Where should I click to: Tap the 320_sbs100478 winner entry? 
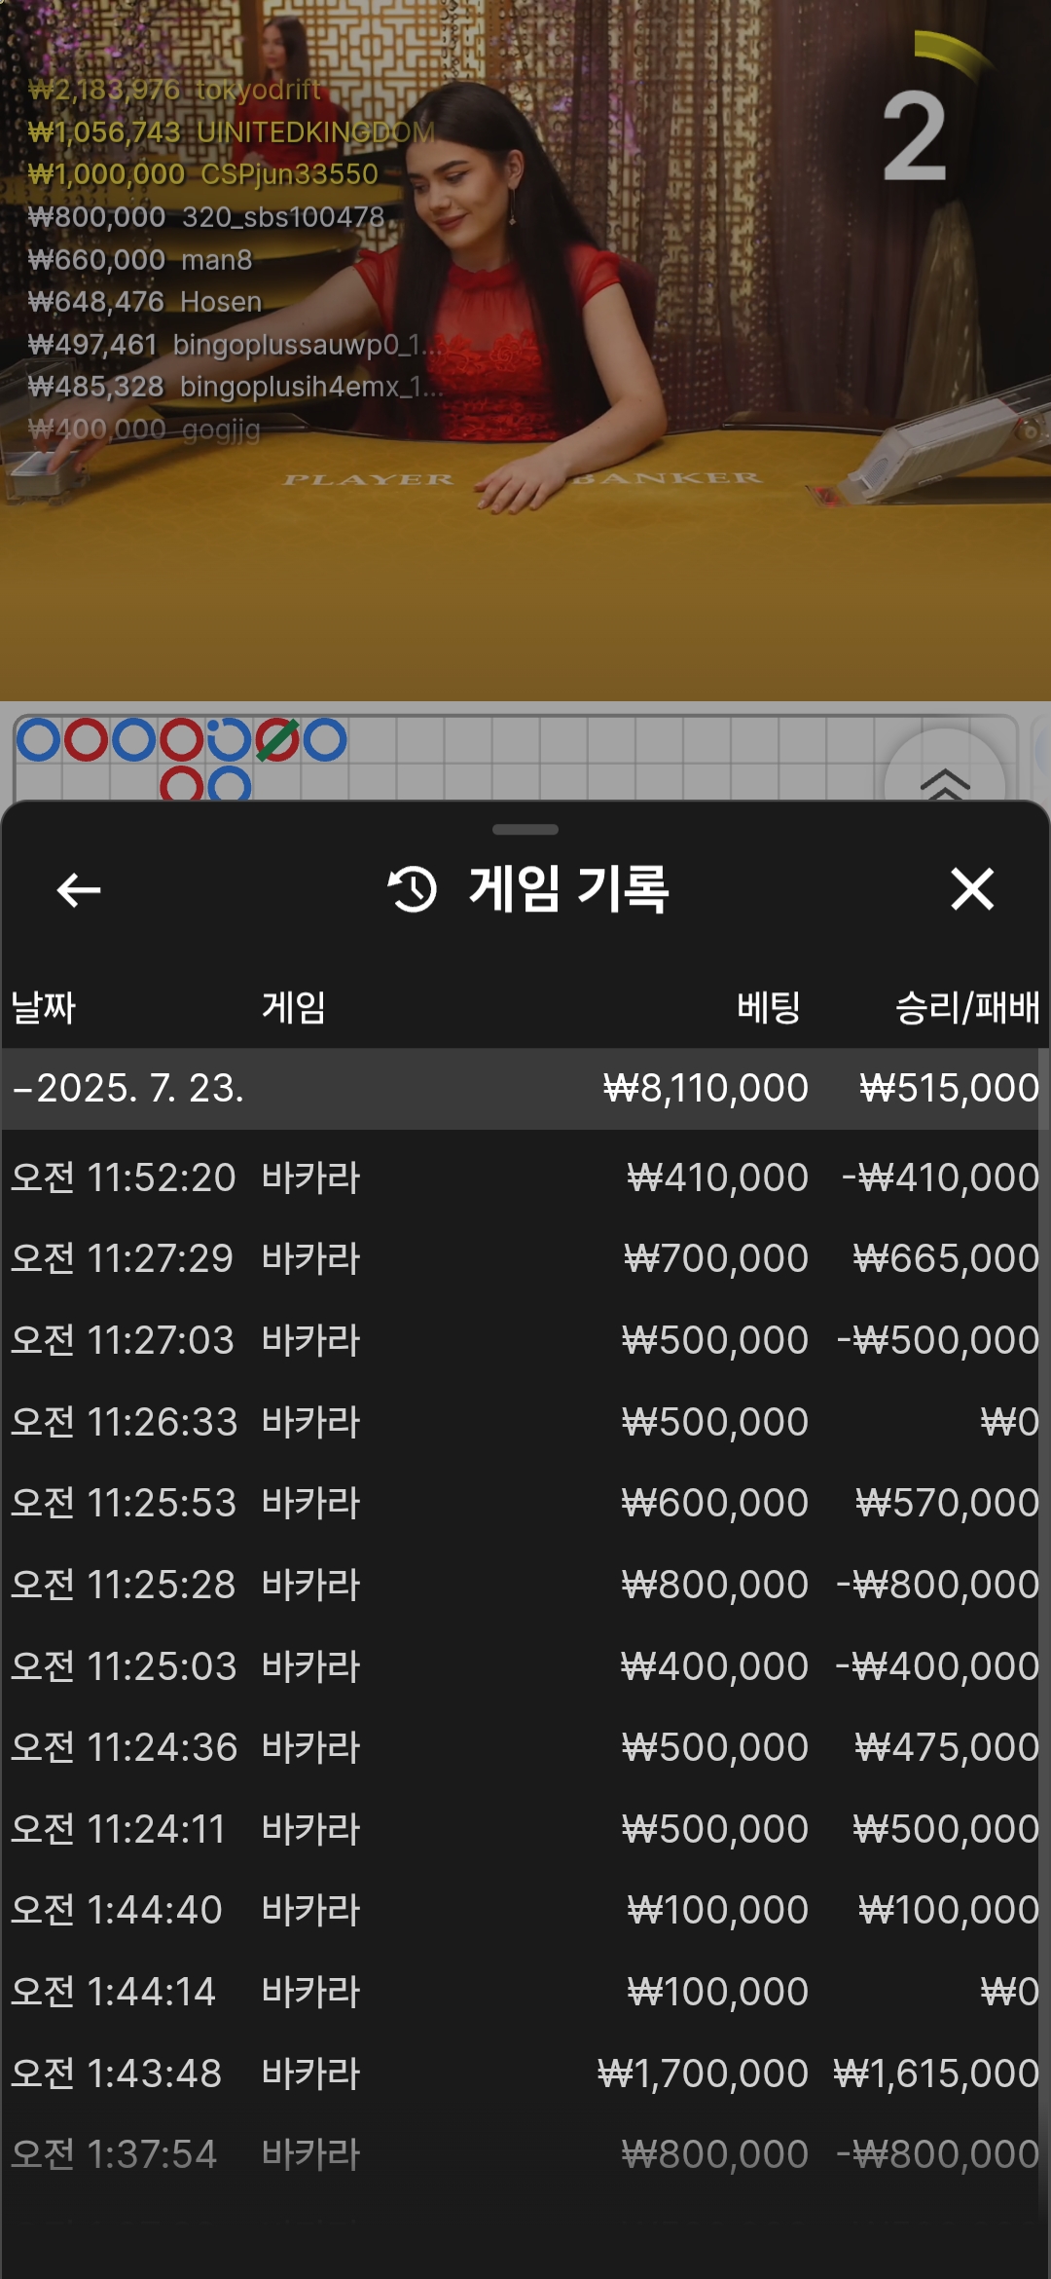pos(206,216)
